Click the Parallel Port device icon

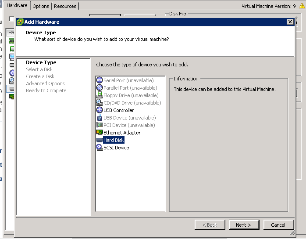pyautogui.click(x=100, y=87)
